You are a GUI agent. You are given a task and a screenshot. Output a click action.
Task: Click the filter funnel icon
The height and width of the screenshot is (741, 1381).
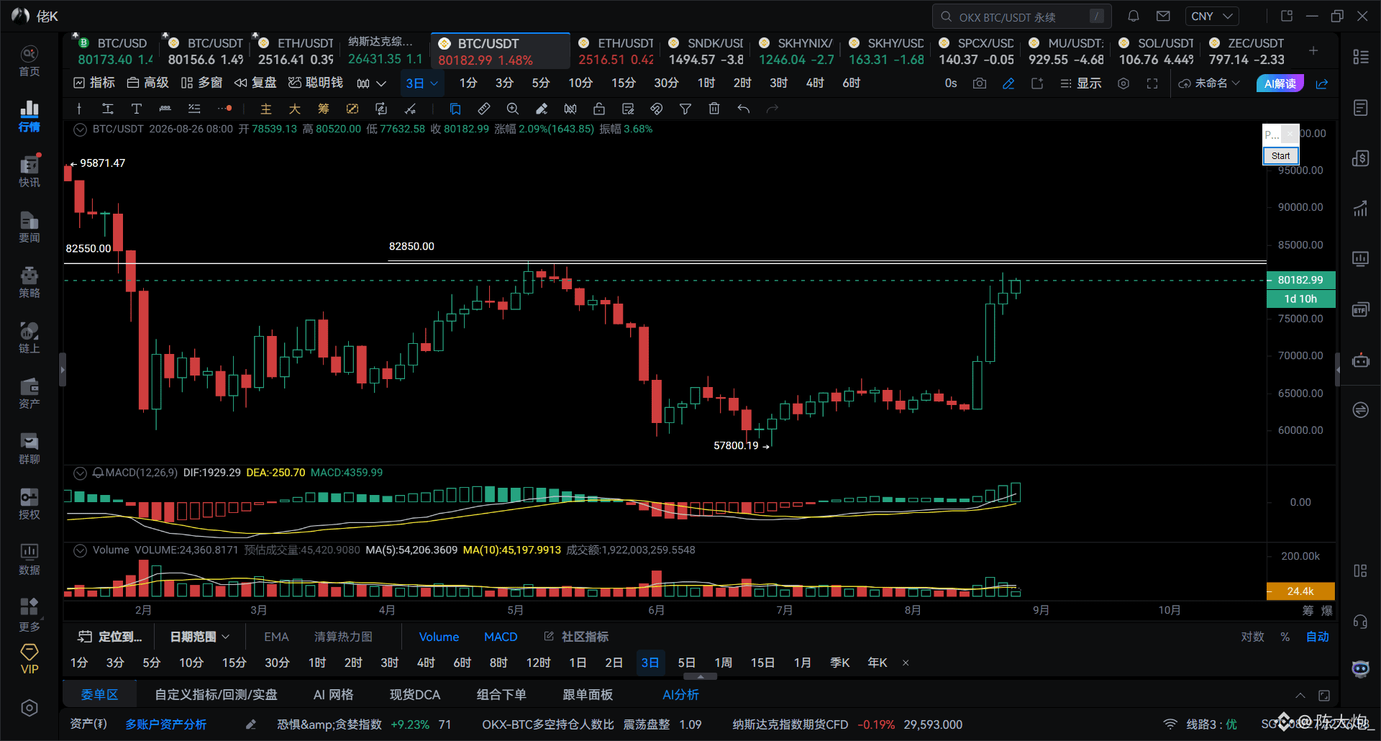coord(685,109)
